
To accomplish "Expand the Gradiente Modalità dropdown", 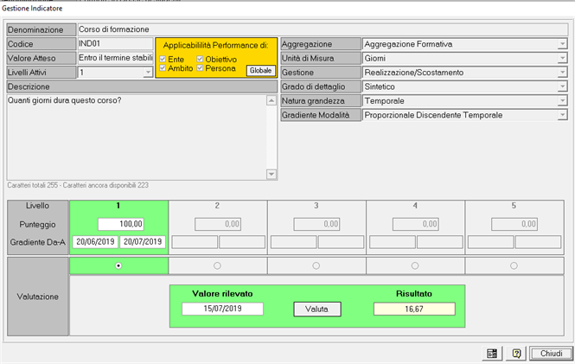I will coord(562,115).
